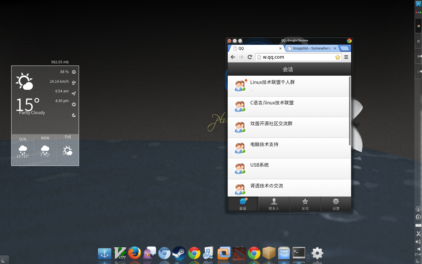The width and height of the screenshot is (422, 264).
Task: Open the 肾透技术の交流 group
Action: click(289, 188)
